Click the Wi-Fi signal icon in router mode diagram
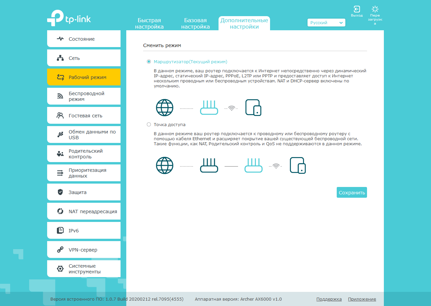 click(x=232, y=108)
